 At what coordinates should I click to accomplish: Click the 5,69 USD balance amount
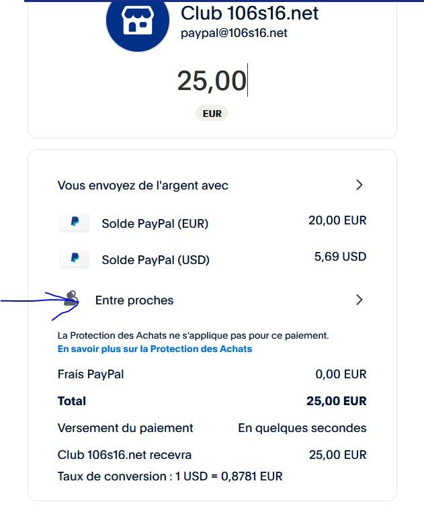341,256
